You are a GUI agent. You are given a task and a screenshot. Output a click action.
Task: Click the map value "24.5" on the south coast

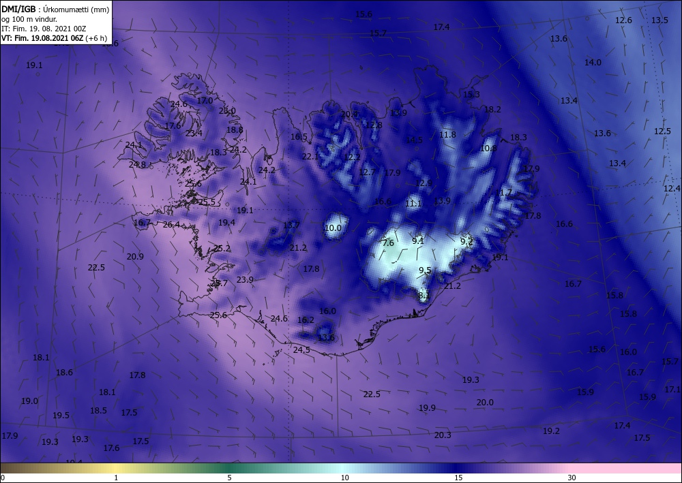coord(301,349)
